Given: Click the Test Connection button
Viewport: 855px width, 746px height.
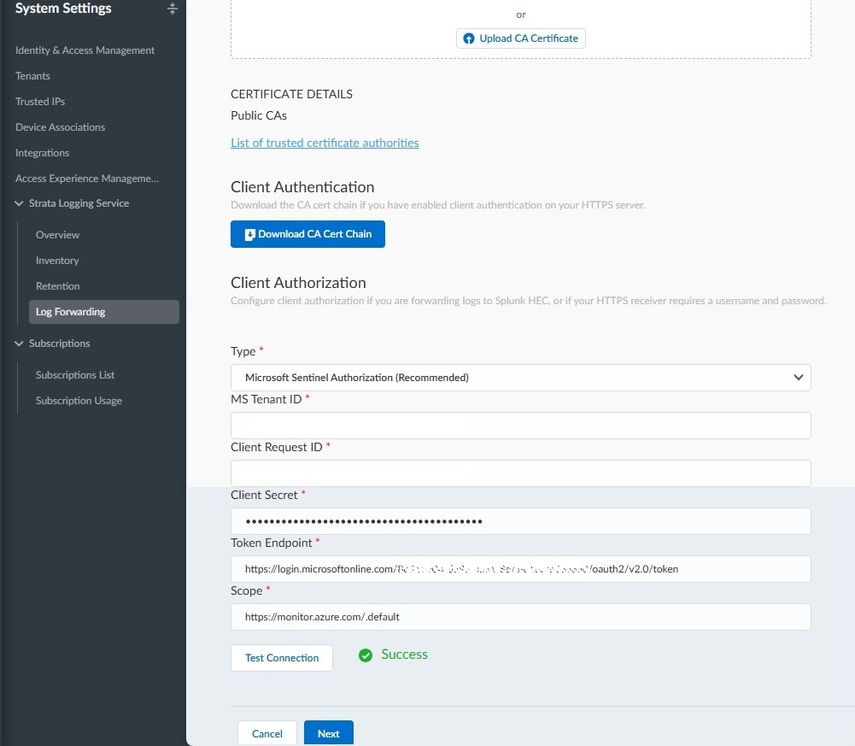Looking at the screenshot, I should pos(281,658).
